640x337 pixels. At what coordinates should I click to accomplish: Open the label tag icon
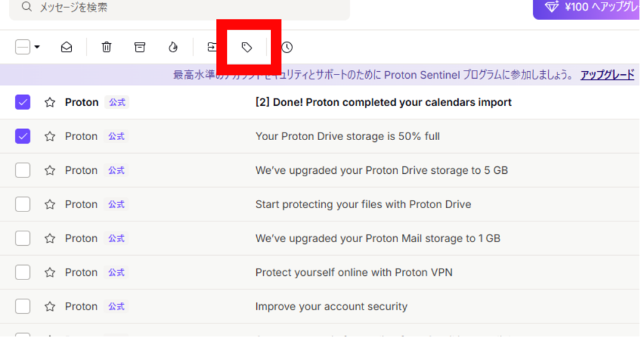tap(246, 48)
